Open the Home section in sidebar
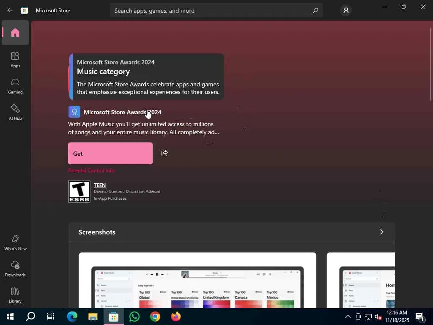This screenshot has height=325, width=433. (15, 33)
